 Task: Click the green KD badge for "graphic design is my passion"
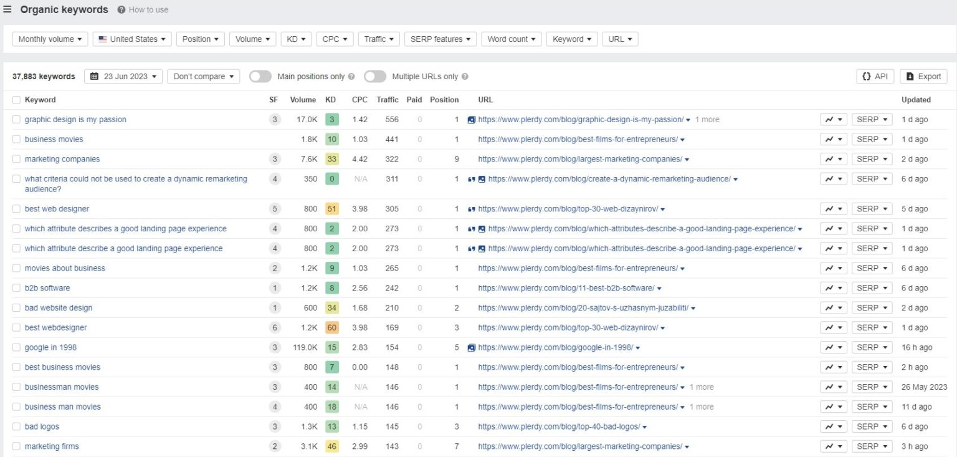point(331,119)
